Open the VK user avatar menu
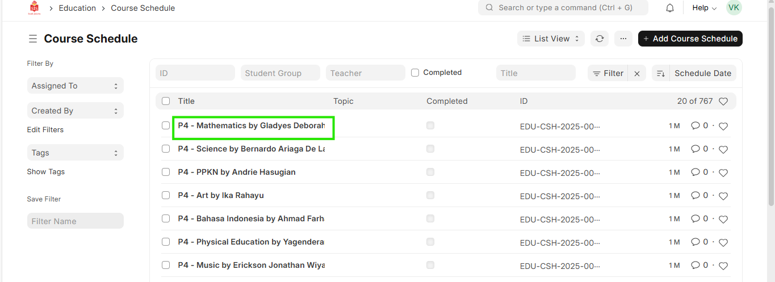This screenshot has height=282, width=775. coord(734,8)
